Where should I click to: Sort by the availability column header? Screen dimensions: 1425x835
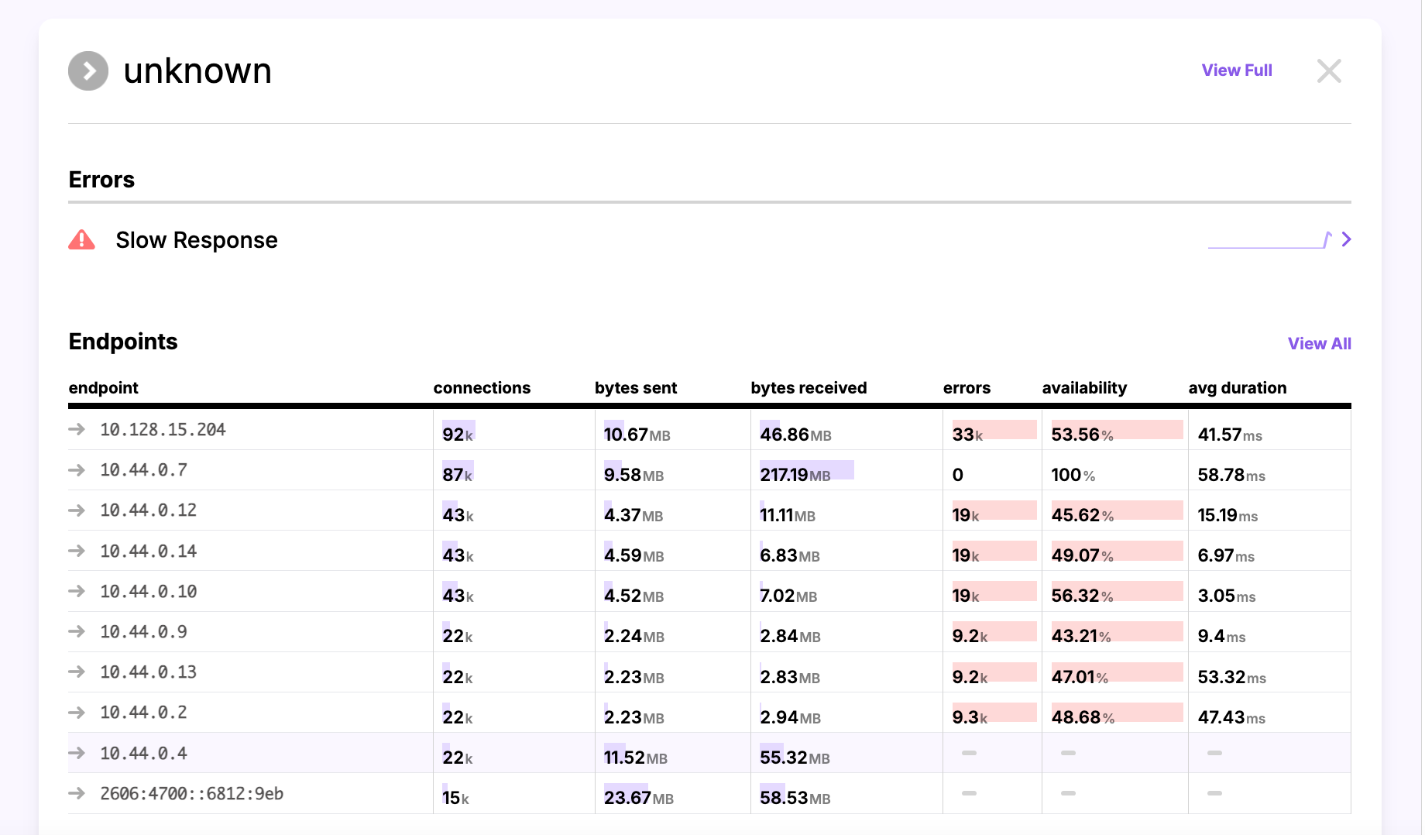[x=1084, y=388]
